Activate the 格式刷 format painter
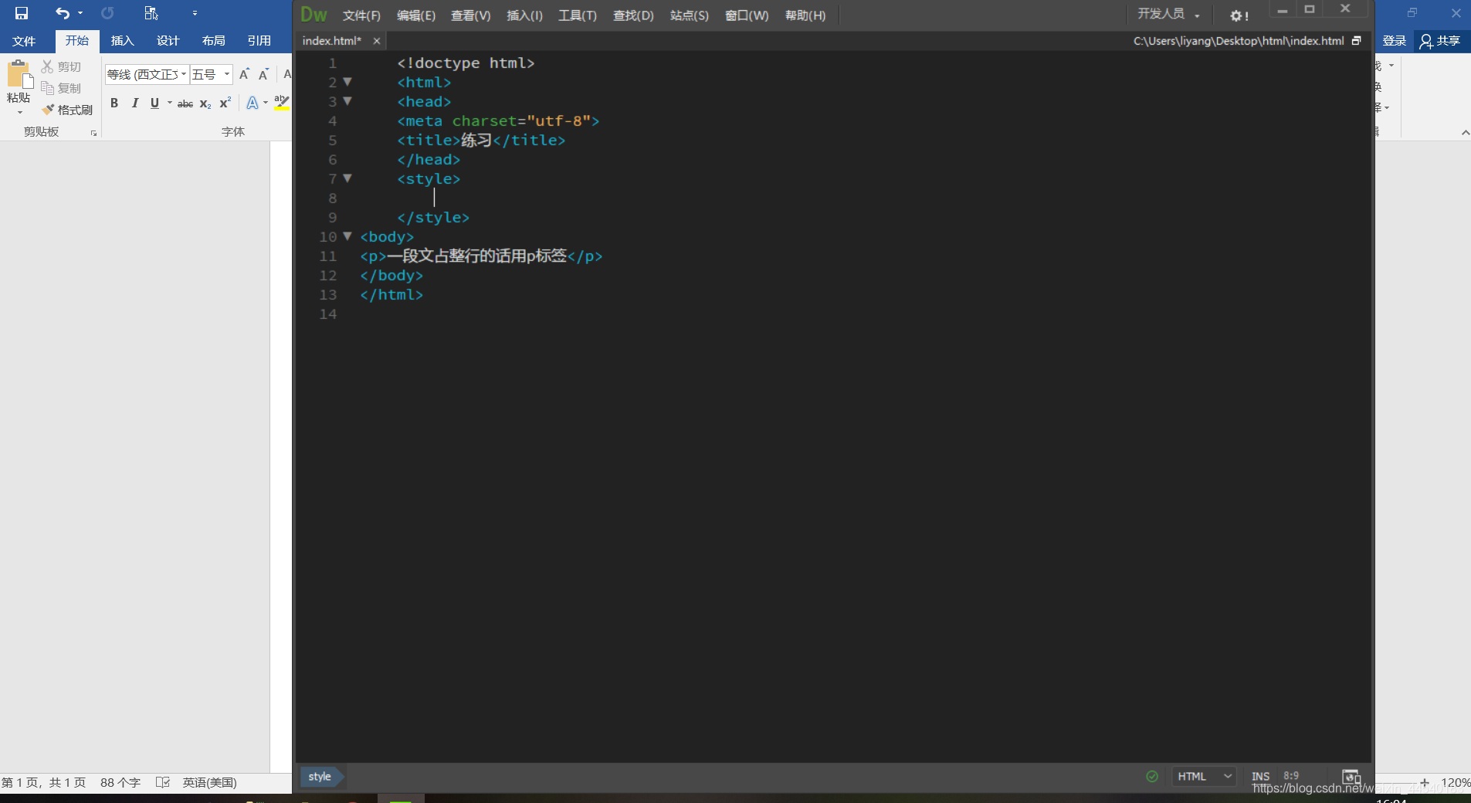This screenshot has width=1471, height=803. pos(67,110)
